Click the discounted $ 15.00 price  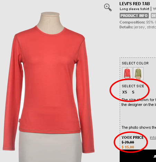tap(128, 147)
